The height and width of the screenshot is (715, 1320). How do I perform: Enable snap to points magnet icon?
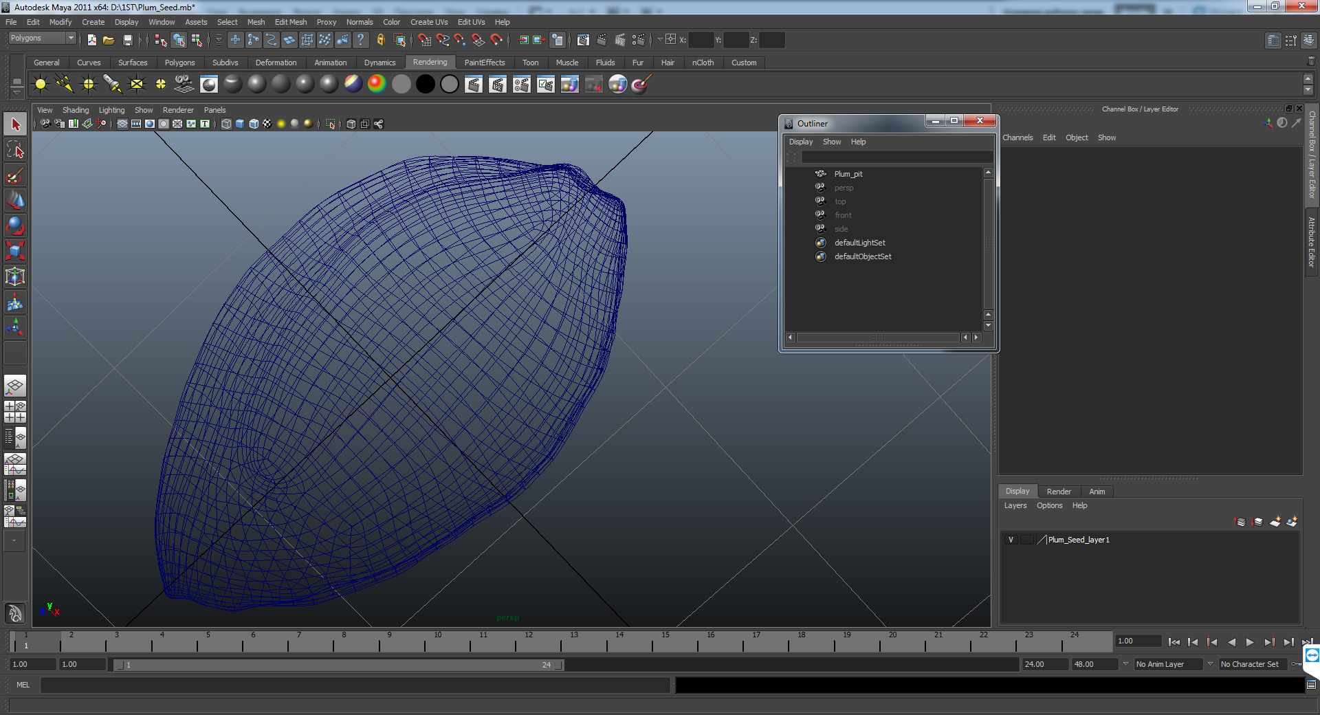[460, 41]
